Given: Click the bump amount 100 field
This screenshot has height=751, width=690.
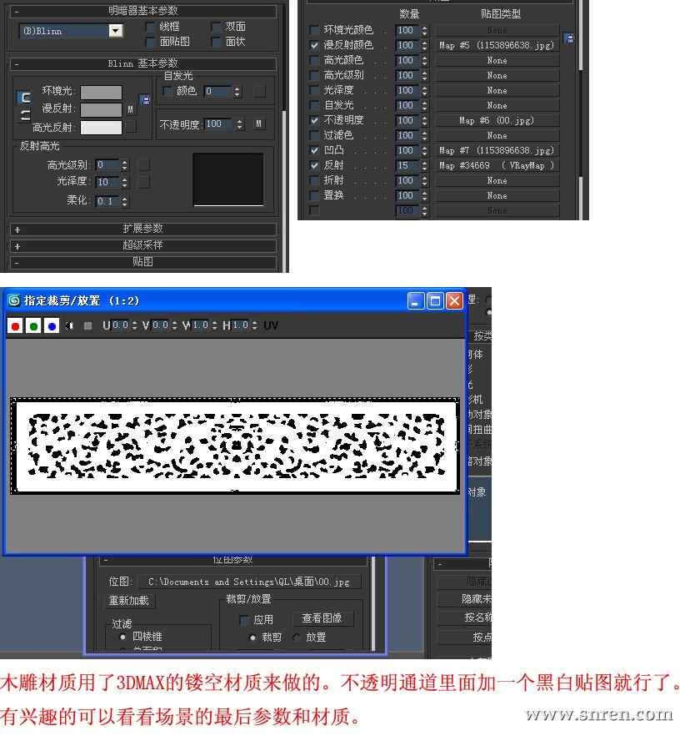Looking at the screenshot, I should click(x=407, y=150).
